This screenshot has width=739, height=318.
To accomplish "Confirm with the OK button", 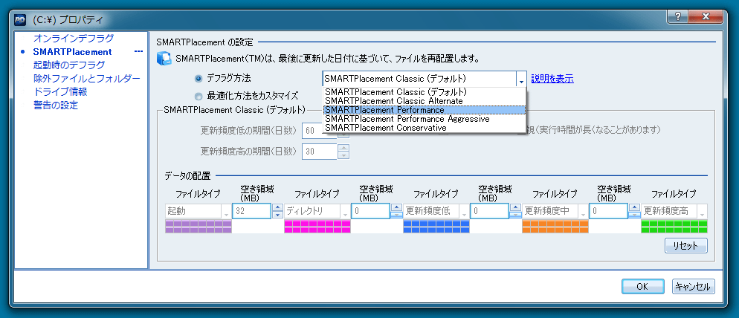I will coord(643,287).
